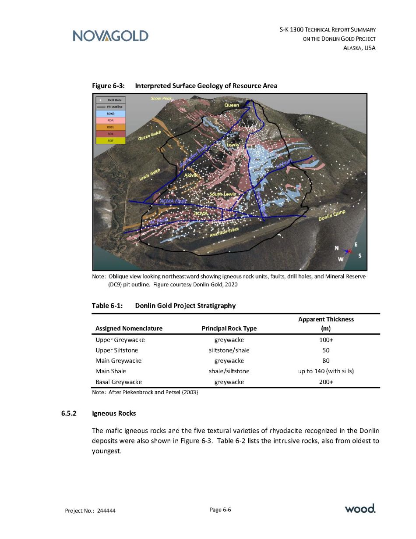Screen dimensions: 416x539
Task: Click the 'Queen Gulch' map label
Action: point(150,136)
